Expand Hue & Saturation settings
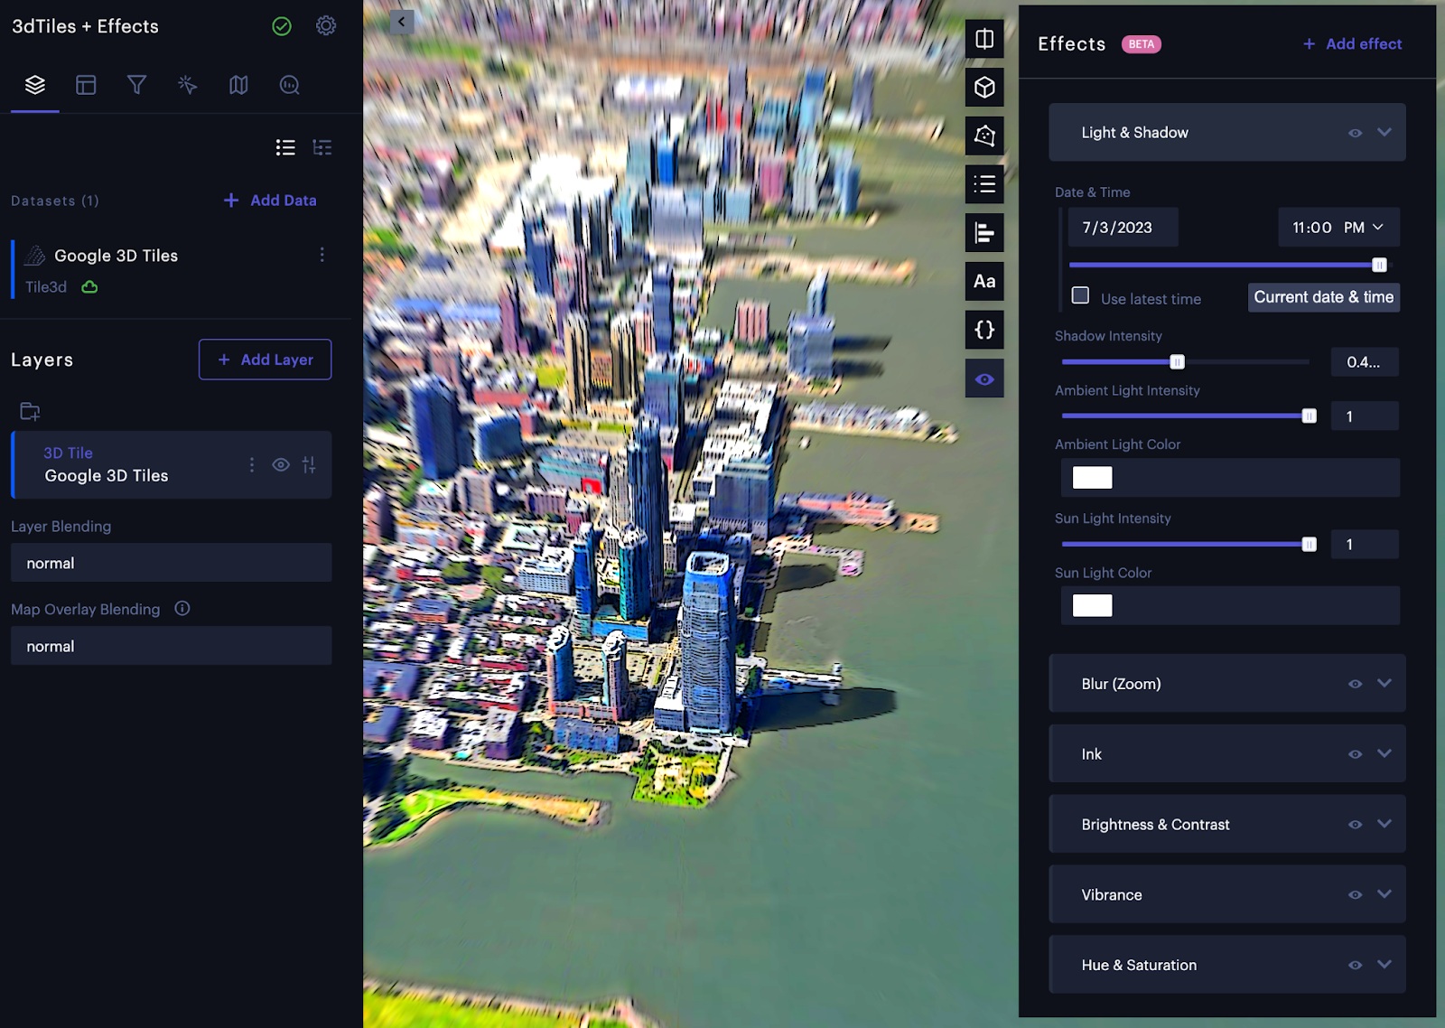 coord(1384,965)
